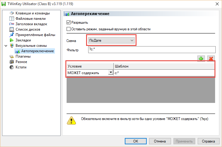The height and width of the screenshot is (147, 222).
Task: Enable Оставить режим, заданный вручную checkbox
Action: coord(68,29)
